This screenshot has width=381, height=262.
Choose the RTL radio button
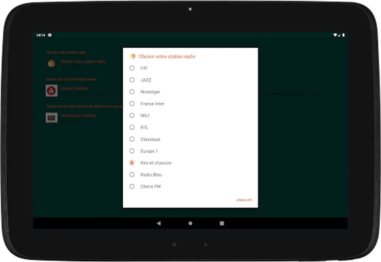click(132, 127)
